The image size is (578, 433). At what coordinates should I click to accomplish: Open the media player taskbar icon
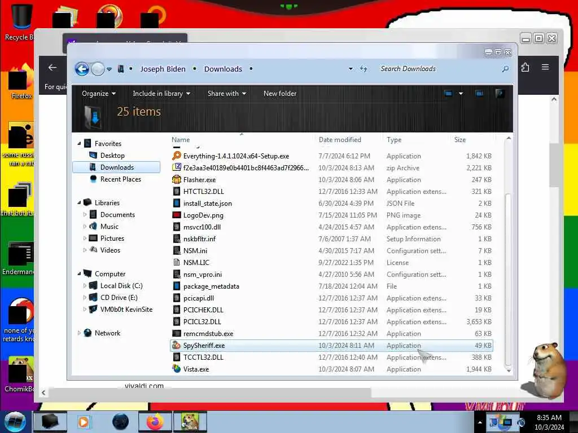click(x=84, y=422)
